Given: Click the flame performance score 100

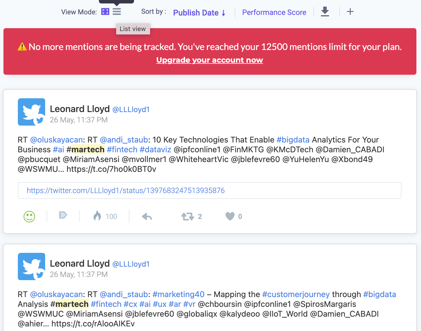Looking at the screenshot, I should [x=105, y=216].
